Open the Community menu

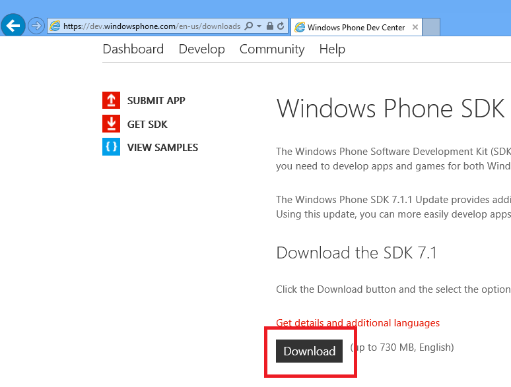(272, 49)
